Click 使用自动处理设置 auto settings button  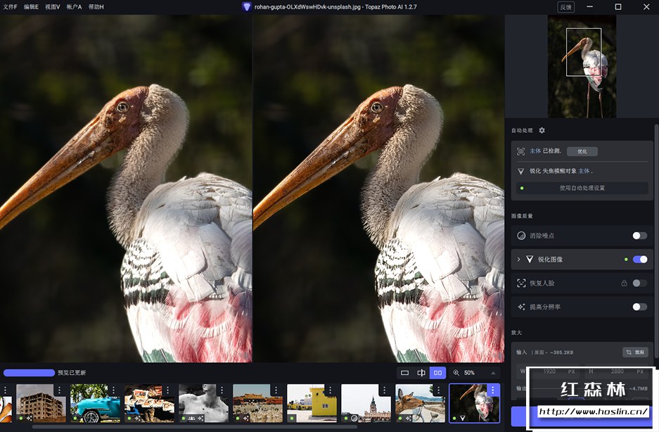pos(582,188)
